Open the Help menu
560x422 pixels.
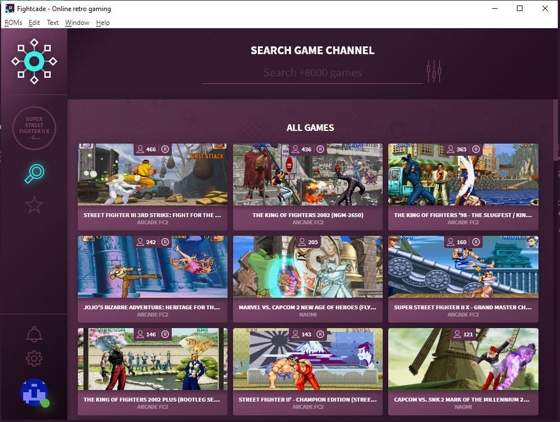(x=103, y=23)
